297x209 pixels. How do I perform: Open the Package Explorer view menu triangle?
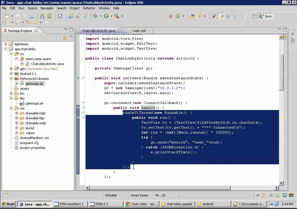pos(71,36)
